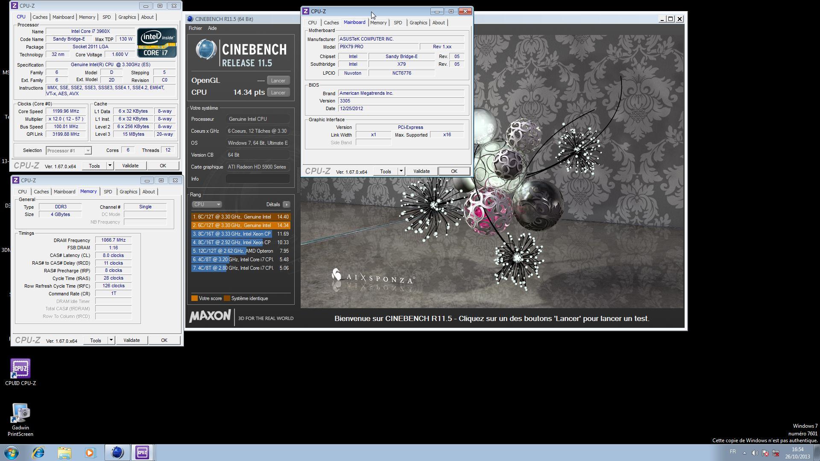Open the CPU ranking type dropdown
The width and height of the screenshot is (820, 461).
tap(207, 204)
